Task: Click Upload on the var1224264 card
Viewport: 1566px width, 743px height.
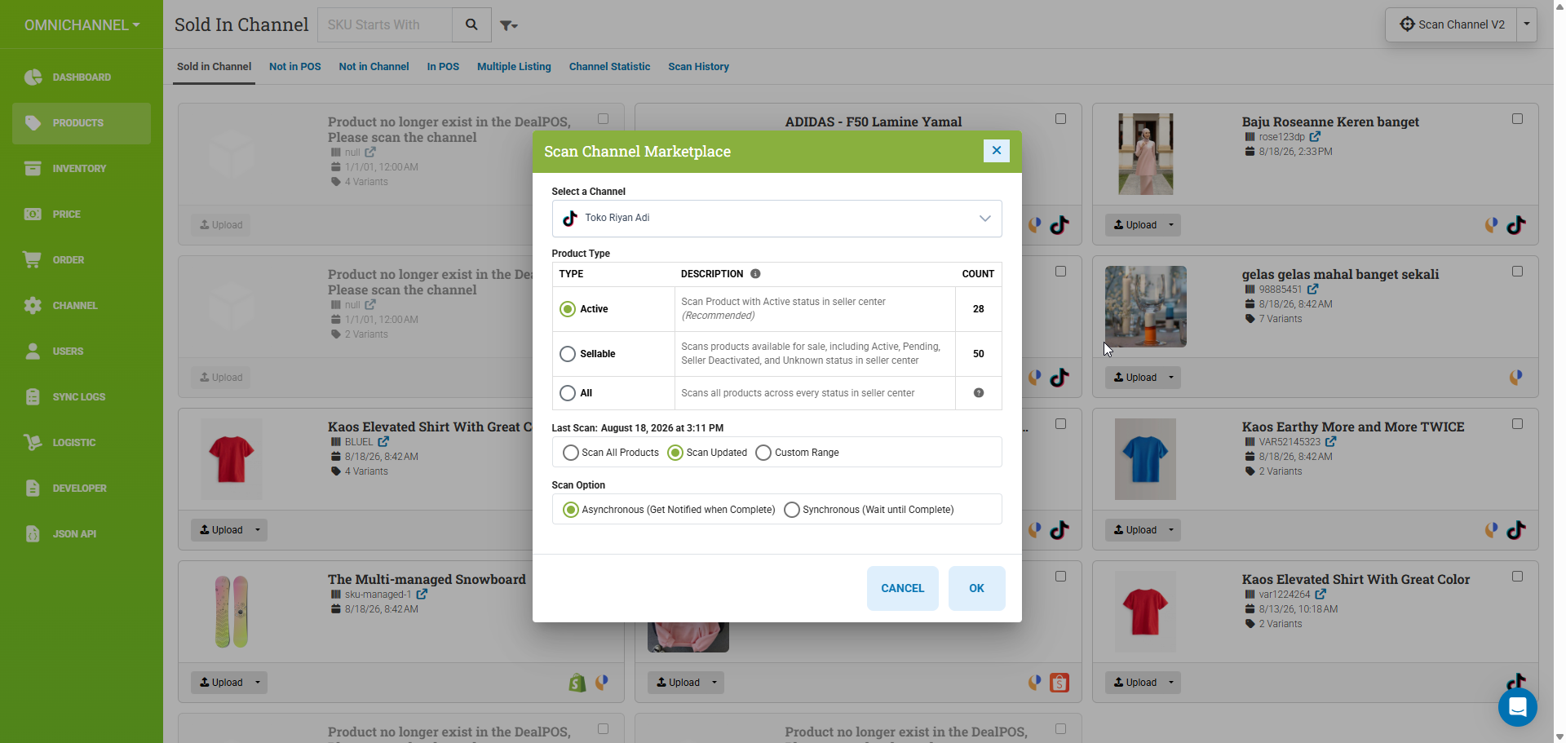Action: [x=1135, y=683]
